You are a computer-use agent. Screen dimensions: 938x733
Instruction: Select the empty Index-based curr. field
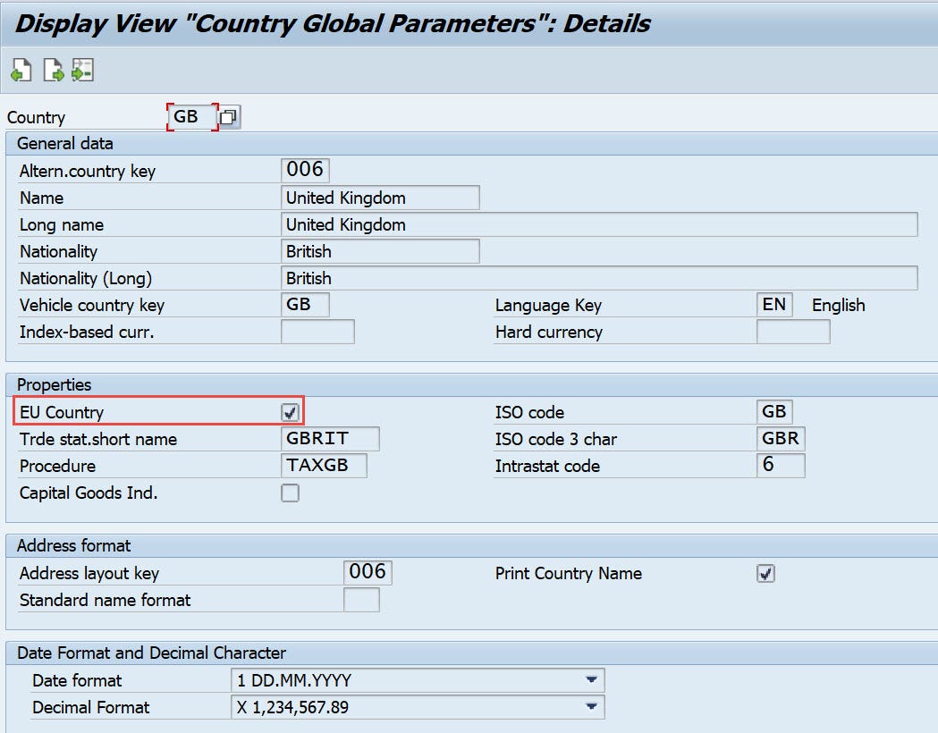317,332
